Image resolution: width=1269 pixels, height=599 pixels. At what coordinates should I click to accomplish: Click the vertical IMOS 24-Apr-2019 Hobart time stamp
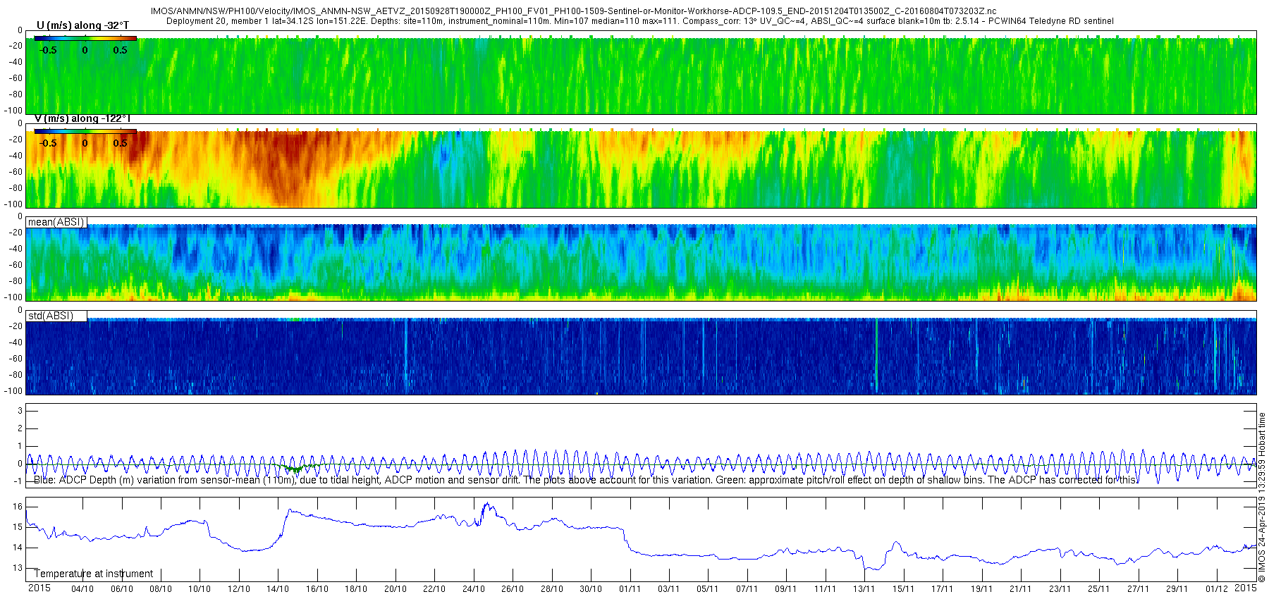1262,498
